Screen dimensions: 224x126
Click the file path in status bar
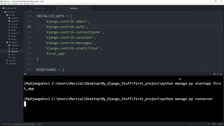click(23, 124)
